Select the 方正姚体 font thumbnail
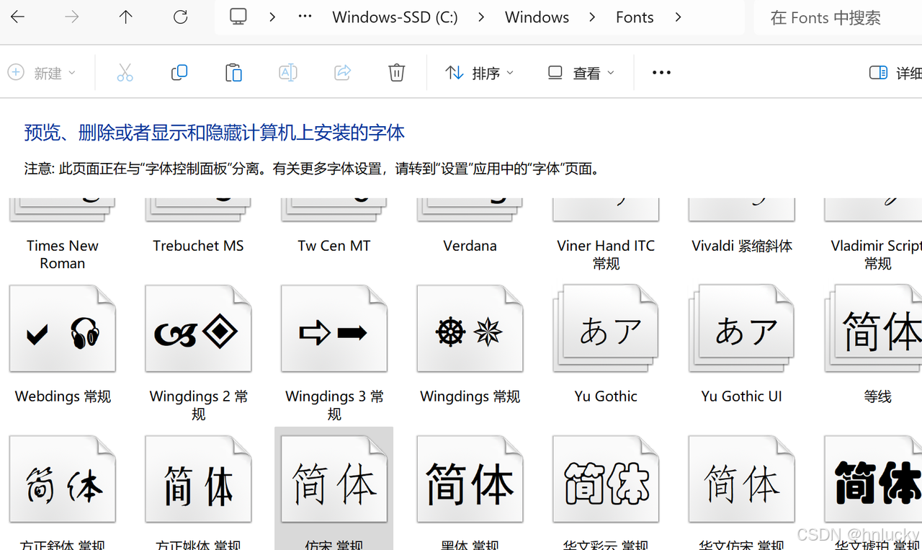The width and height of the screenshot is (922, 550). click(x=198, y=479)
